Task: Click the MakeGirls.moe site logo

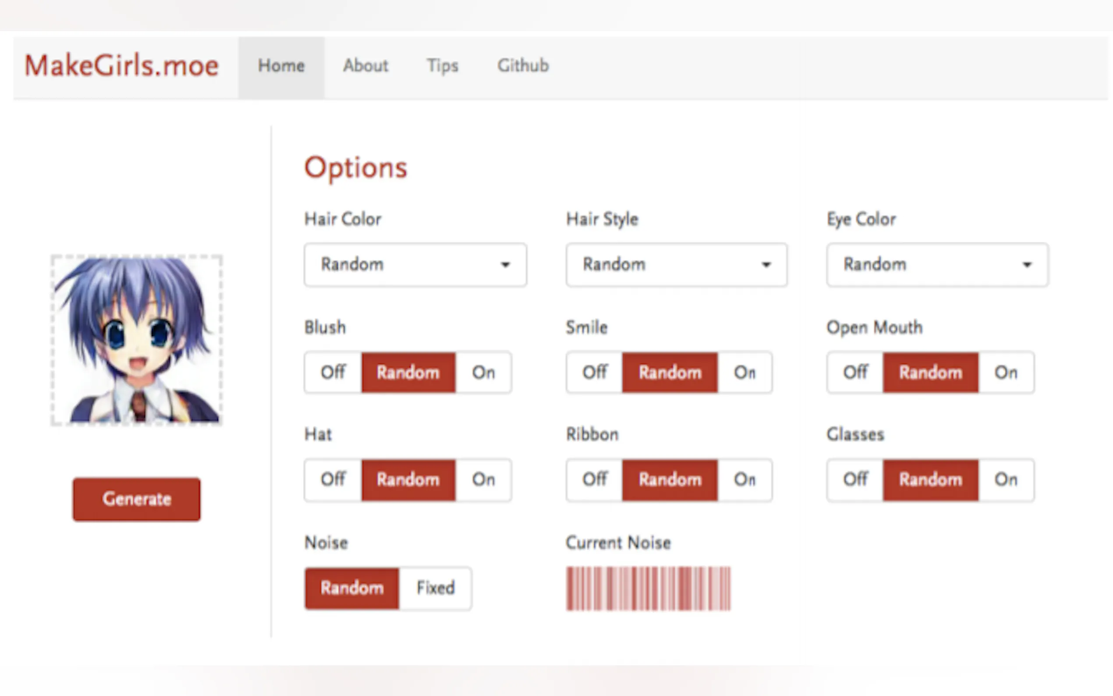Action: click(x=121, y=65)
